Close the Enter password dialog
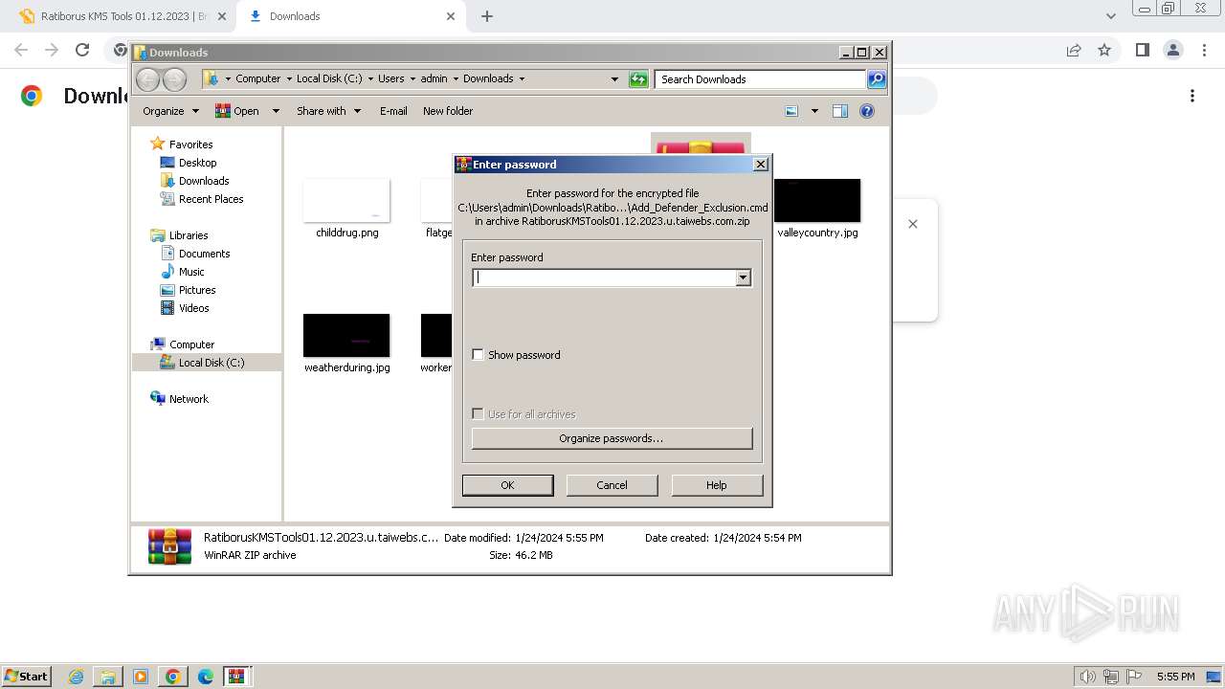This screenshot has width=1225, height=689. pyautogui.click(x=761, y=165)
